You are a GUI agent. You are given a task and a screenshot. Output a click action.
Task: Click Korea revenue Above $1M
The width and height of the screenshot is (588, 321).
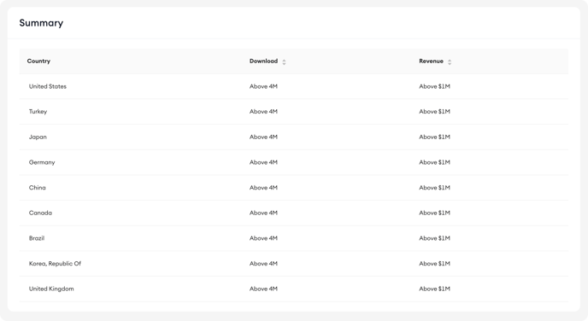[435, 263]
